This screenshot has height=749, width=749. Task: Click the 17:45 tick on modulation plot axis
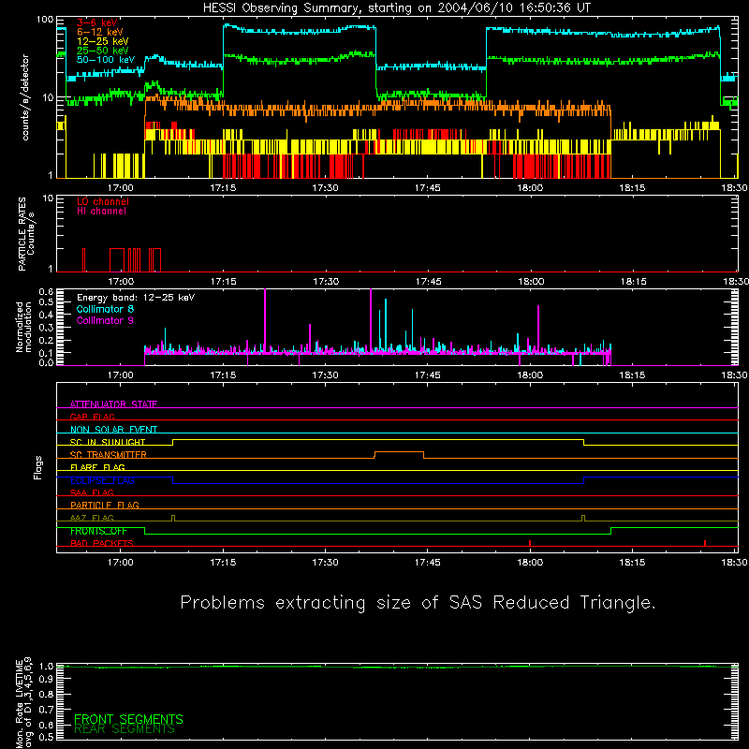pyautogui.click(x=428, y=375)
